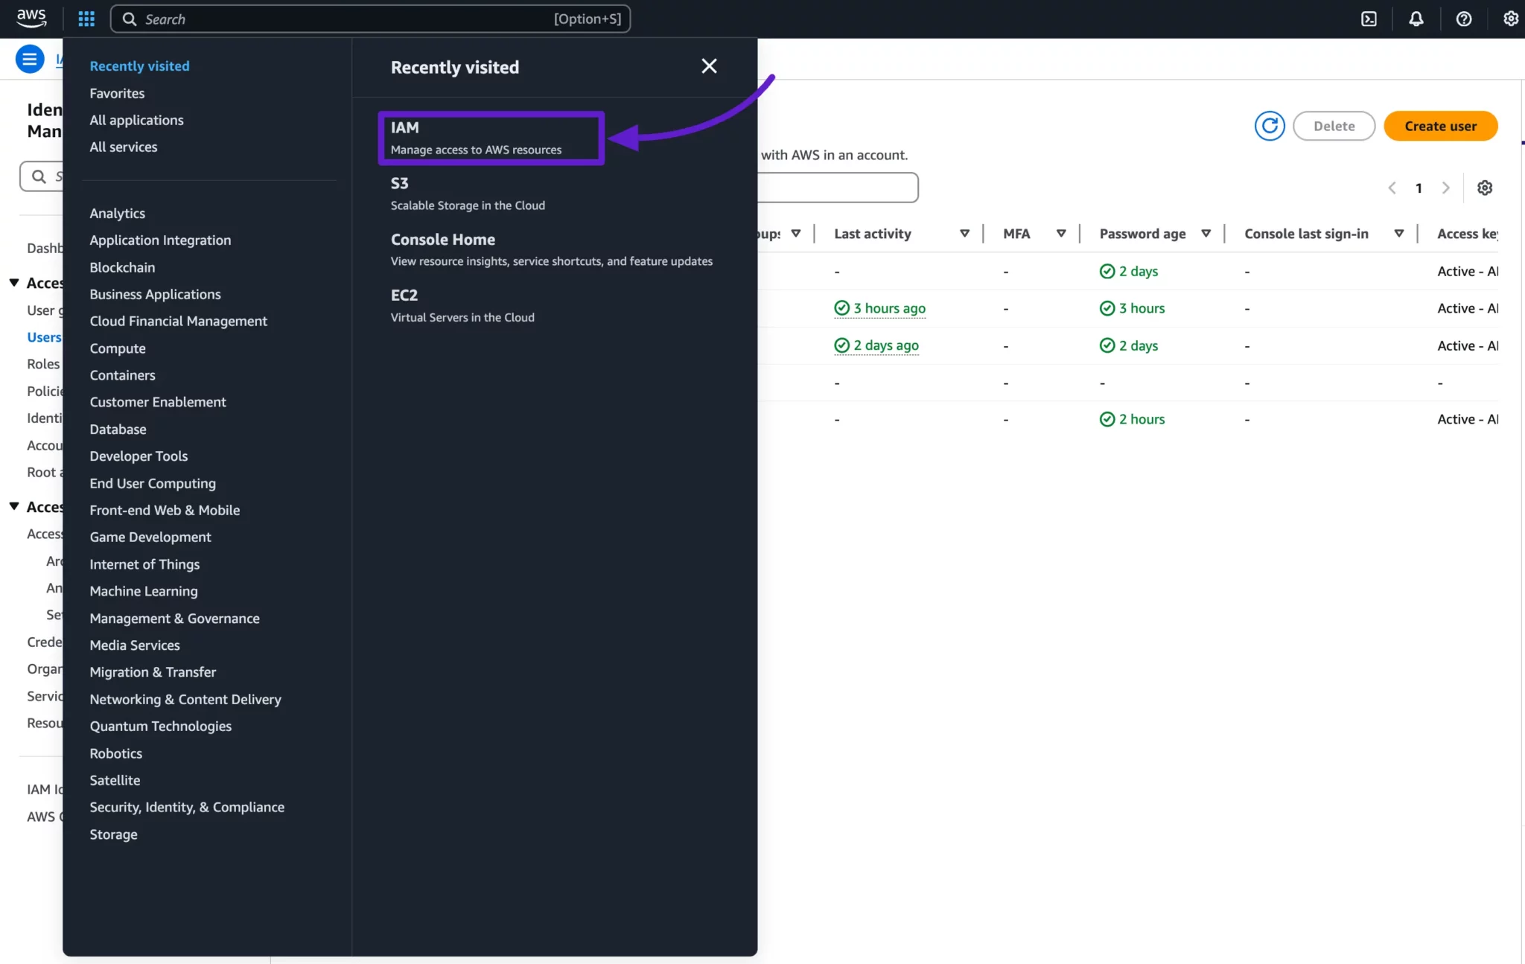Viewport: 1525px width, 964px height.
Task: Click the Create user button
Action: [x=1440, y=126]
